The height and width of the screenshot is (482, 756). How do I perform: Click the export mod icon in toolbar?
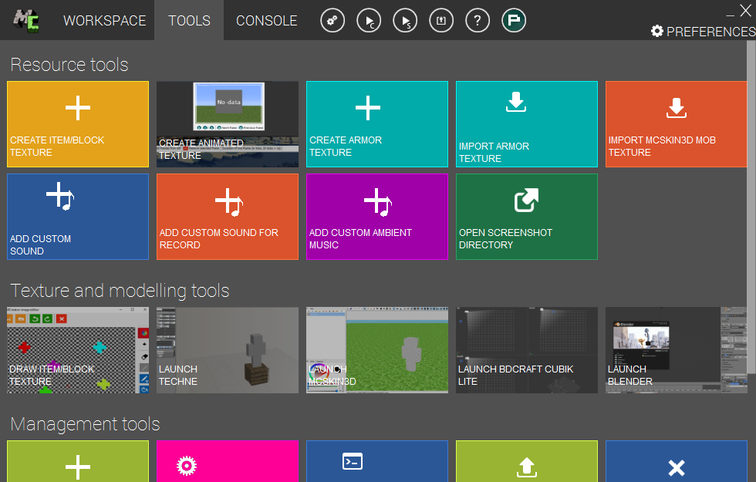point(441,21)
